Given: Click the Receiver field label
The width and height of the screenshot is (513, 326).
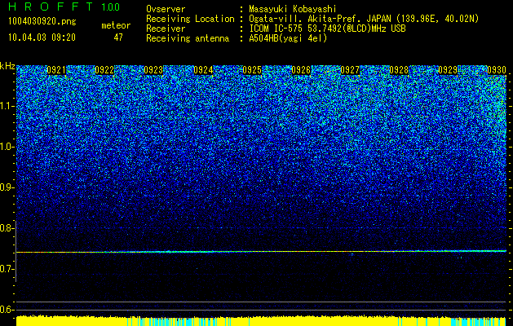Looking at the screenshot, I should [166, 29].
